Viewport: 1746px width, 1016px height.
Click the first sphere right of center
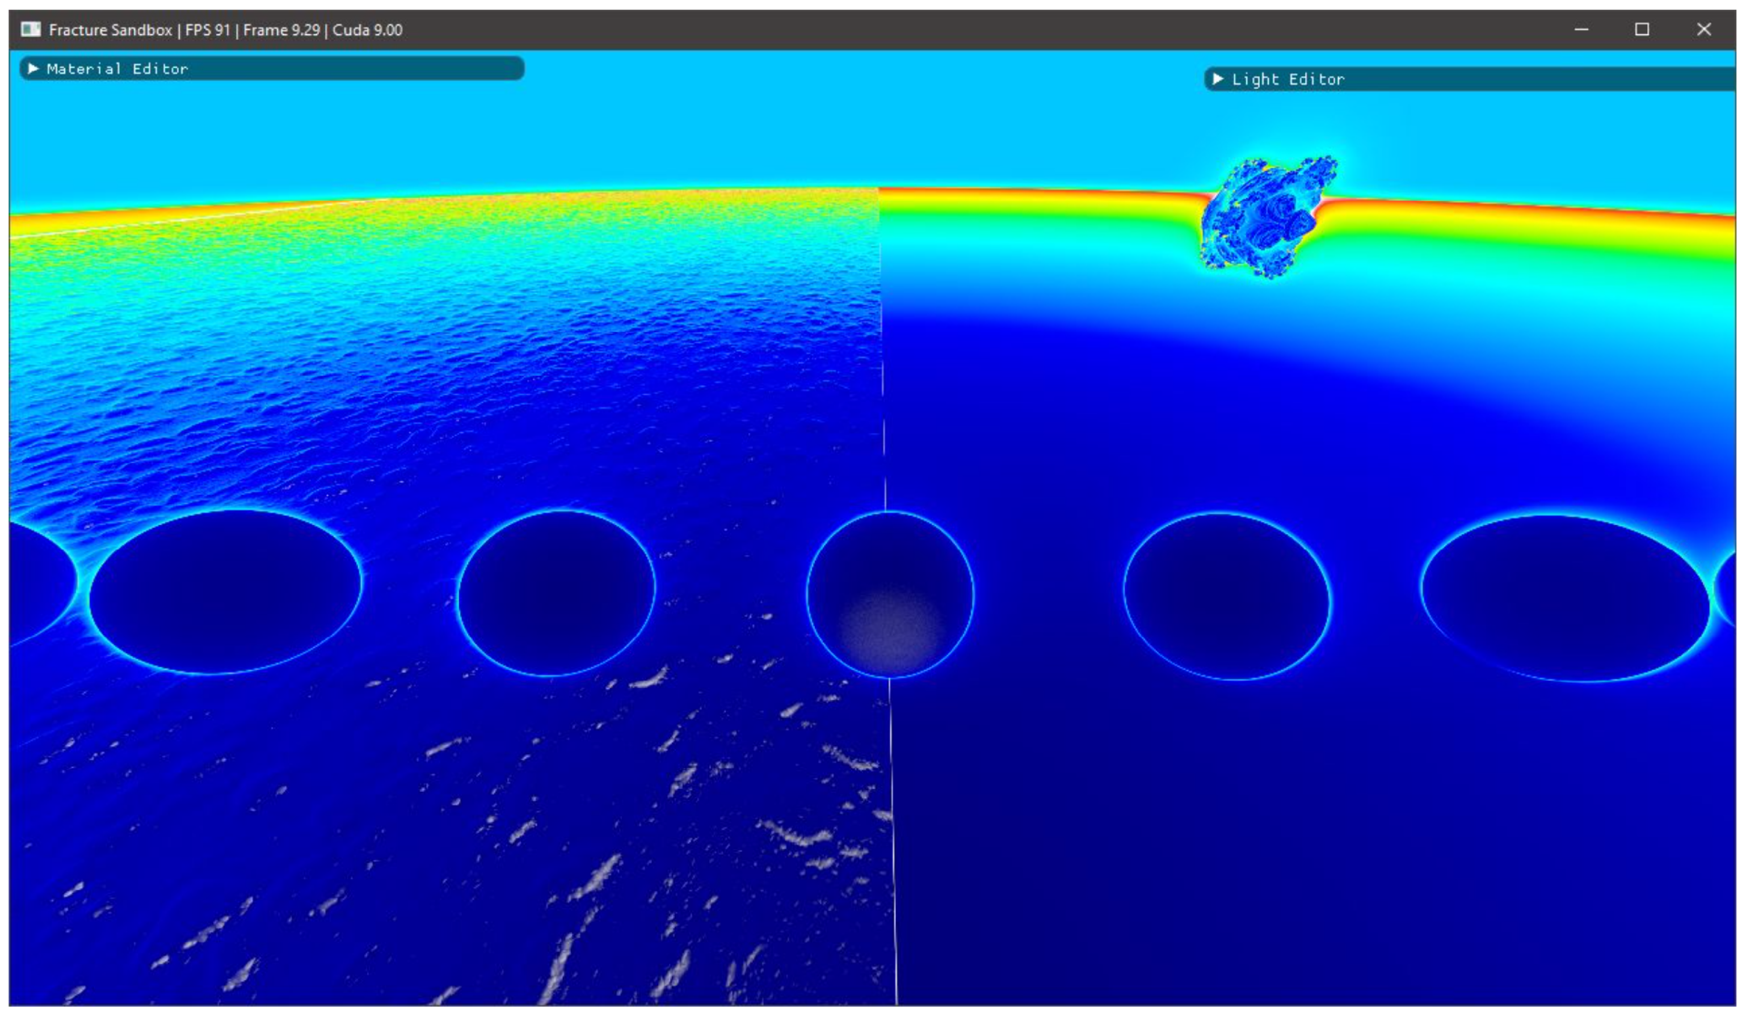coord(1226,596)
